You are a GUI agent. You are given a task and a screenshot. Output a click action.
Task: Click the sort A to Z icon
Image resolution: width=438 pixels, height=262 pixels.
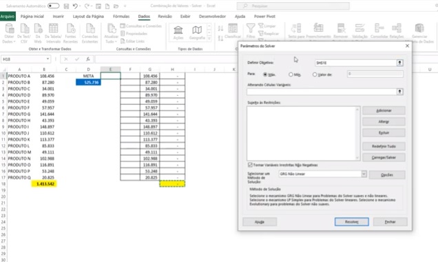tap(220, 28)
